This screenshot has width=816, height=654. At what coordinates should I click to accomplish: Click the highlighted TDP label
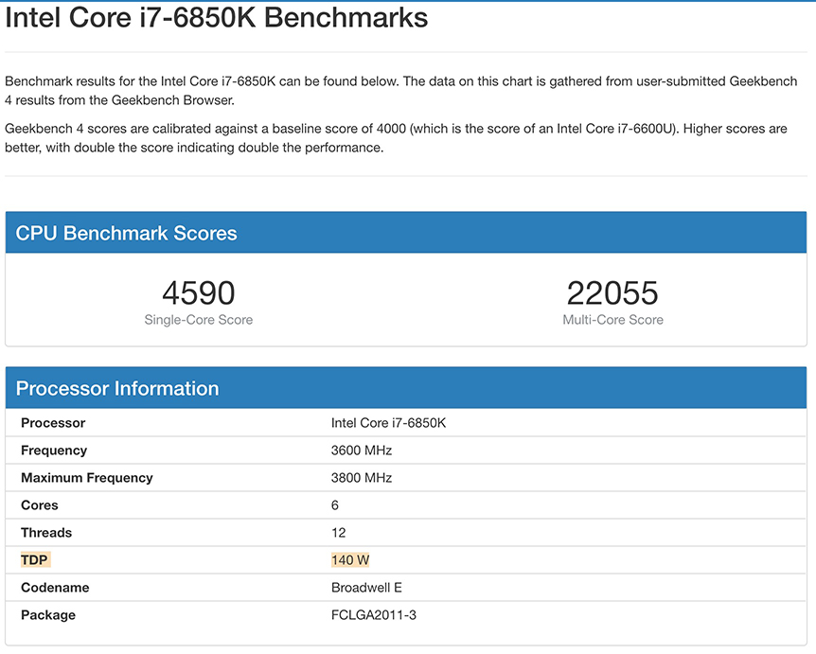[x=35, y=559]
